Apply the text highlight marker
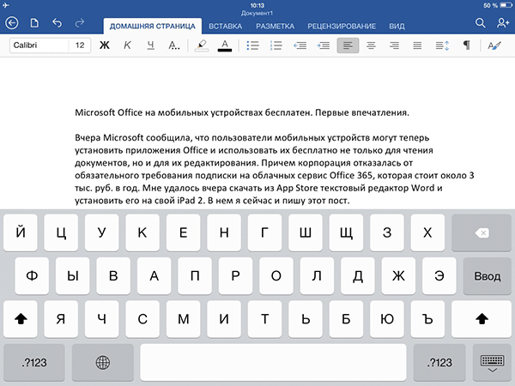This screenshot has height=386, width=515. (x=202, y=45)
